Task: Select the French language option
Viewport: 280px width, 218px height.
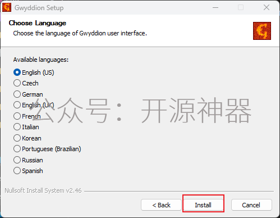Action: 27,116
